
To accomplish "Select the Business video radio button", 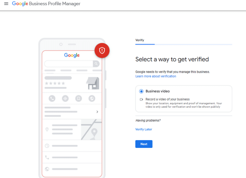I will click(141, 91).
